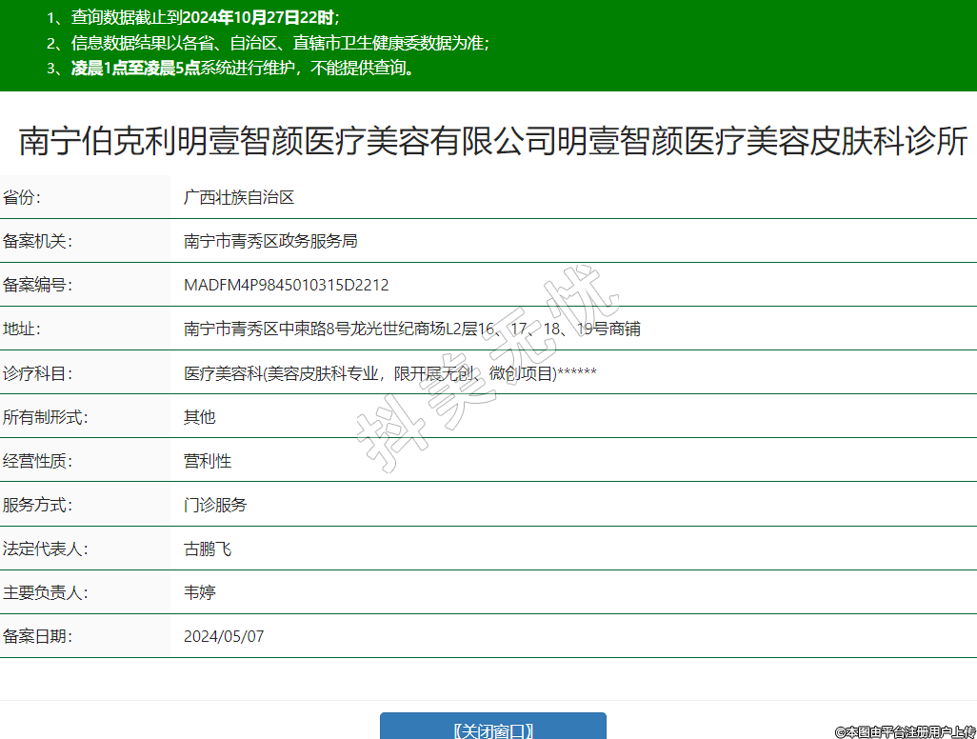
Task: Select the 诊疗科目 field label
Action: coord(37,373)
